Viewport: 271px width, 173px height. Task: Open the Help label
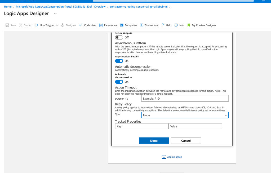(169, 25)
